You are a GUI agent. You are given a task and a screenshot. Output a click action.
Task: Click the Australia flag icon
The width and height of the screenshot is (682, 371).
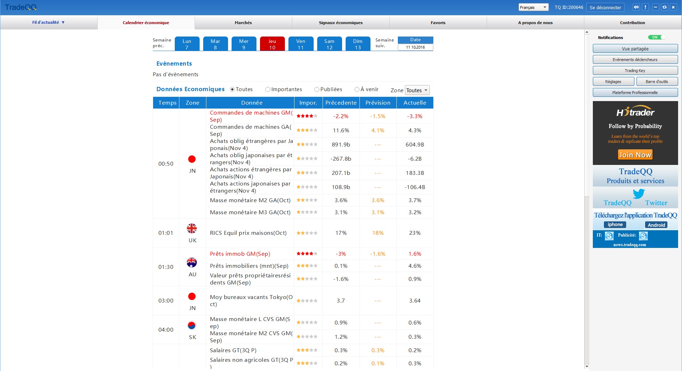tap(192, 262)
